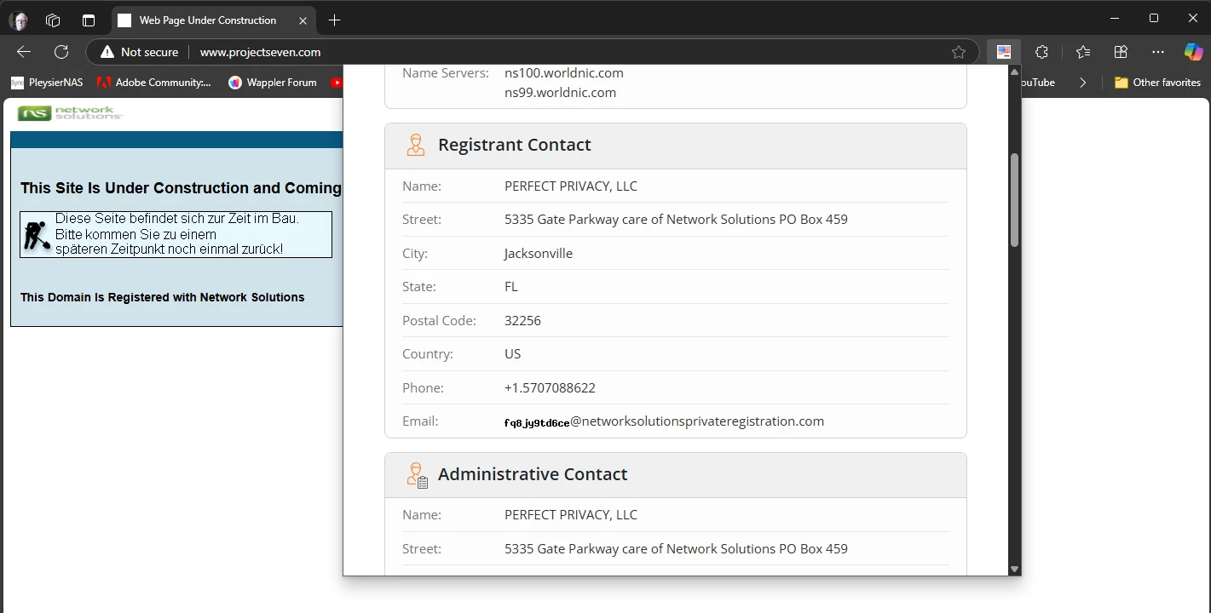Image resolution: width=1211 pixels, height=613 pixels.
Task: Go back with the back arrow
Action: [24, 52]
